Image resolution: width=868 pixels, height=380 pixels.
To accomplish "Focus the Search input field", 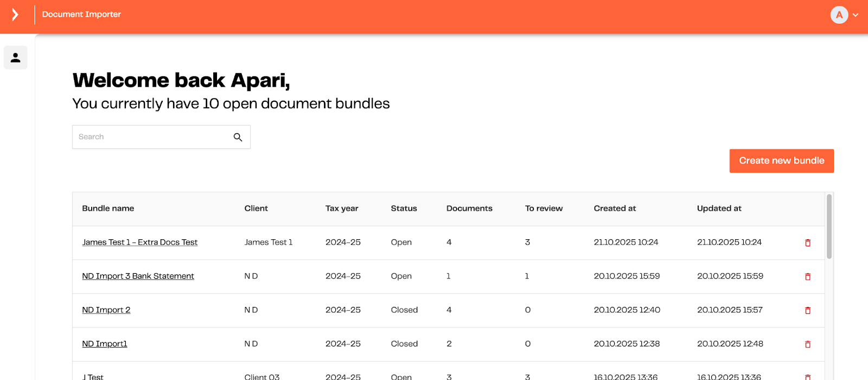I will [x=152, y=137].
